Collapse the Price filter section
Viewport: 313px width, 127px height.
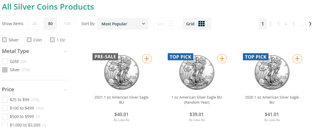(x=65, y=90)
